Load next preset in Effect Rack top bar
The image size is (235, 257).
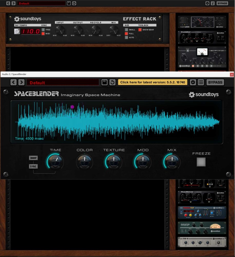pyautogui.click(x=14, y=3)
